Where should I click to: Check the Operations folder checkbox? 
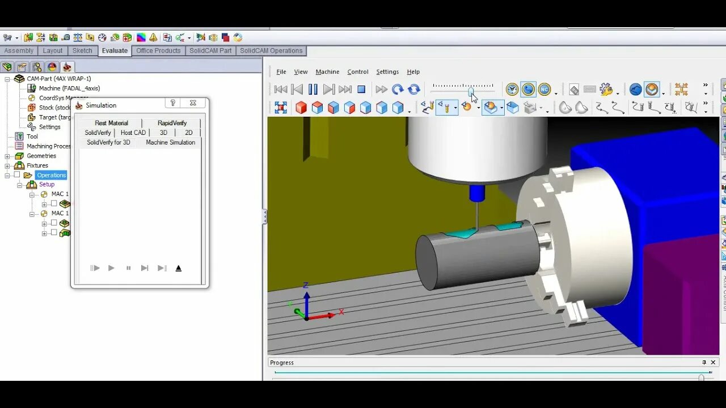coord(17,175)
